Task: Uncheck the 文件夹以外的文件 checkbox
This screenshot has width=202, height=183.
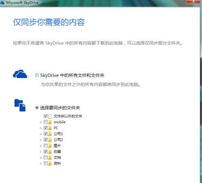Action: click(46, 116)
